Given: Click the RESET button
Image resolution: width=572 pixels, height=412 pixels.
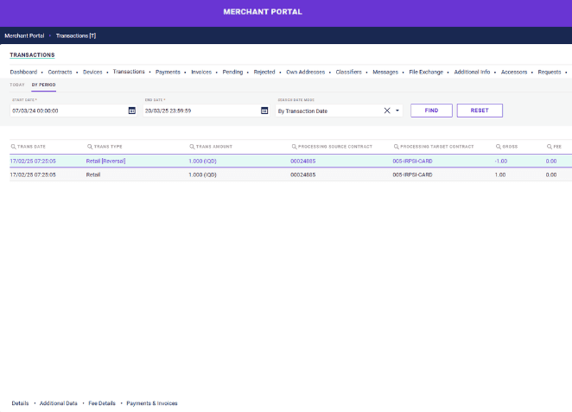Looking at the screenshot, I should [x=480, y=111].
